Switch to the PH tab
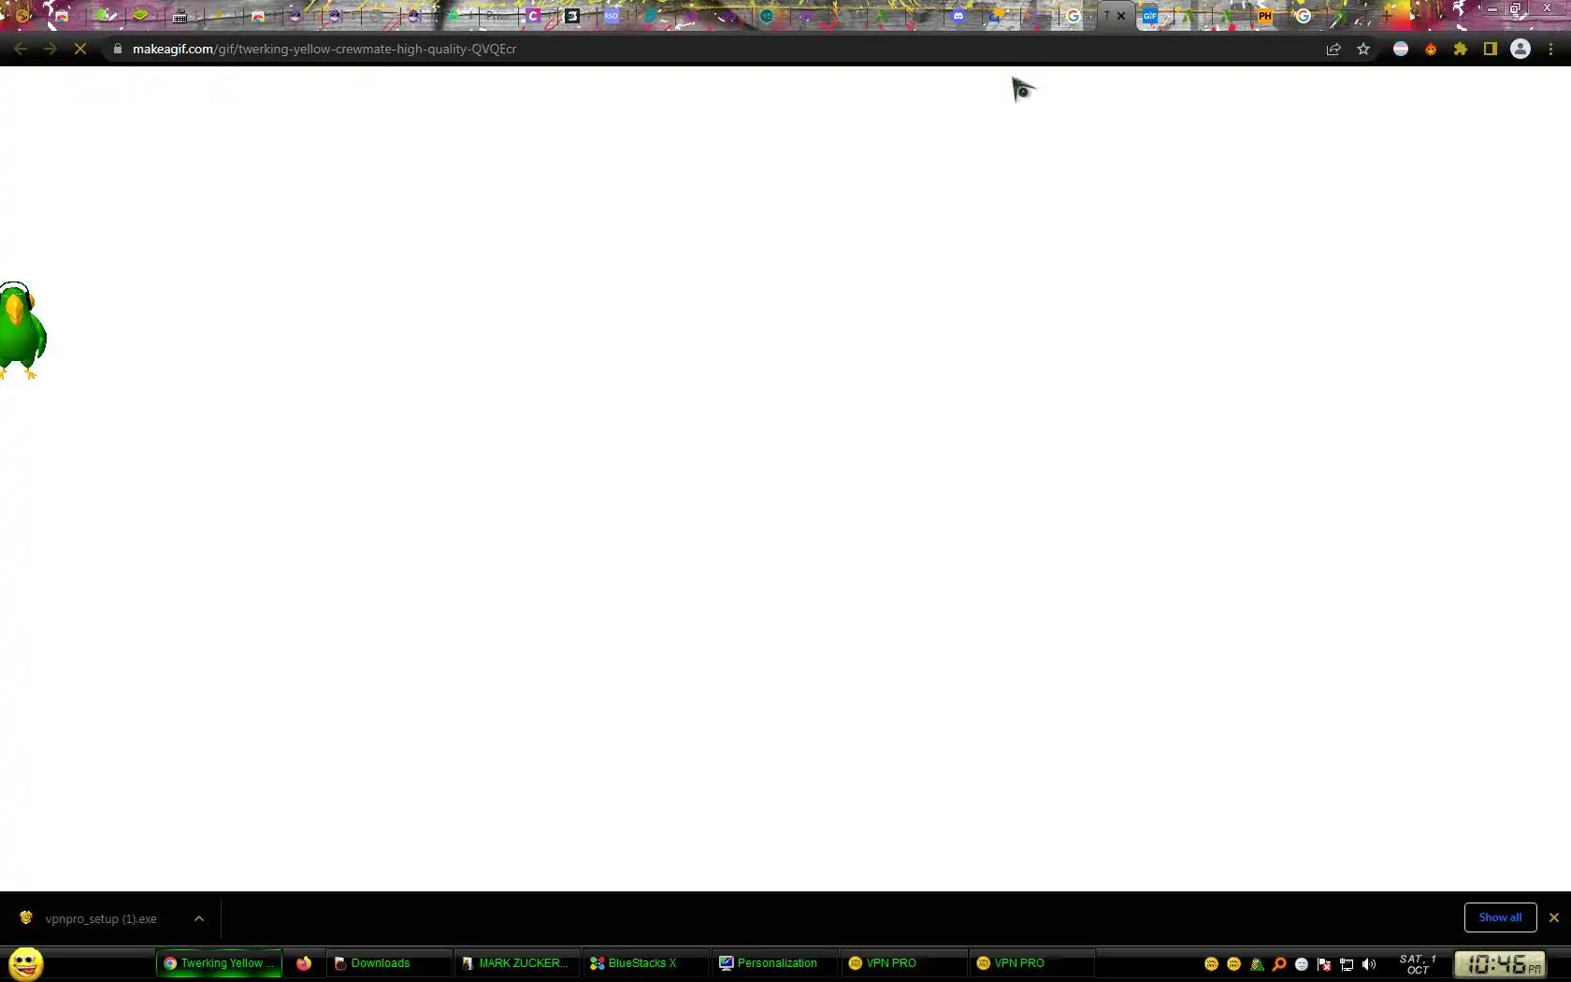The image size is (1571, 982). coord(1265,16)
